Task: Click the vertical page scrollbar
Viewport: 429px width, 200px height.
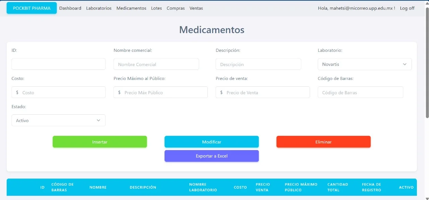Action: (x=427, y=62)
